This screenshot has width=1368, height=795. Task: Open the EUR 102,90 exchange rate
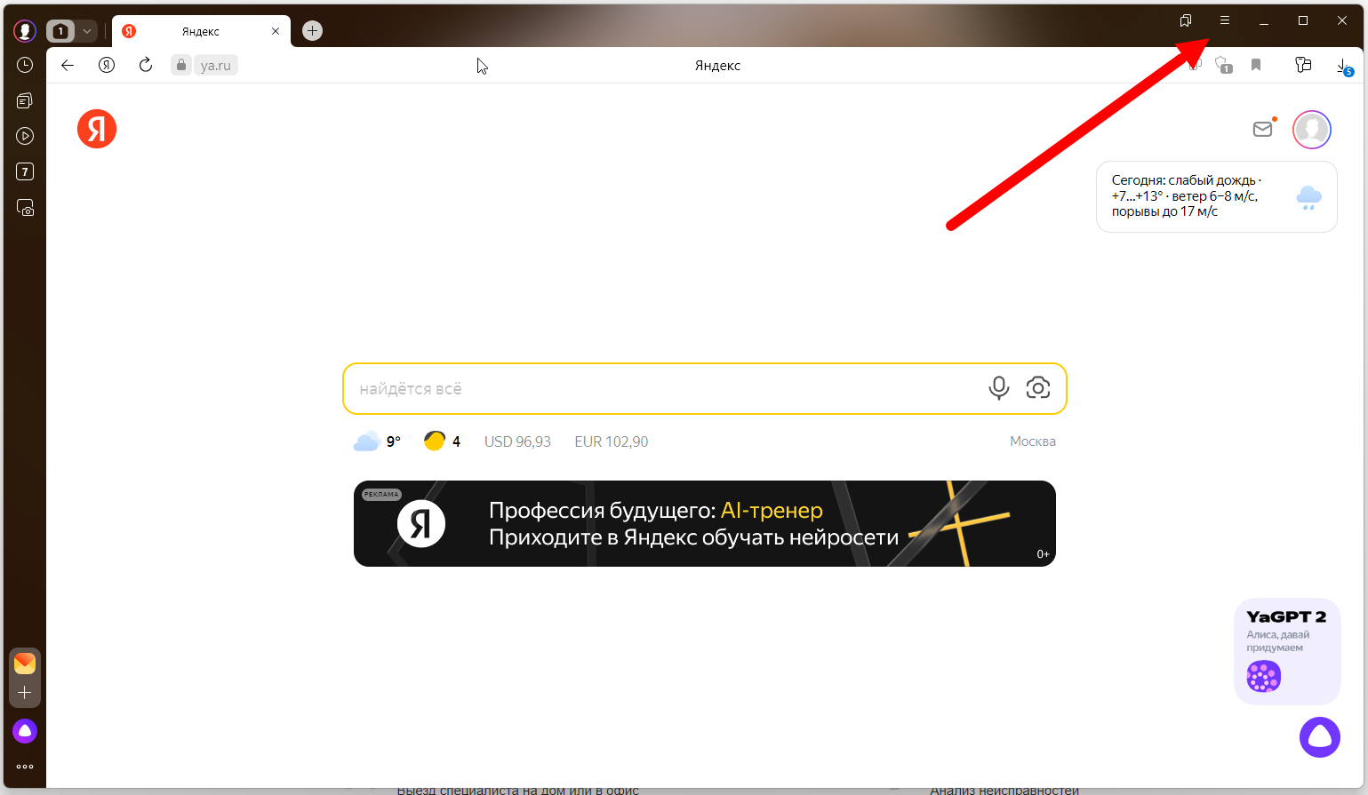(612, 441)
